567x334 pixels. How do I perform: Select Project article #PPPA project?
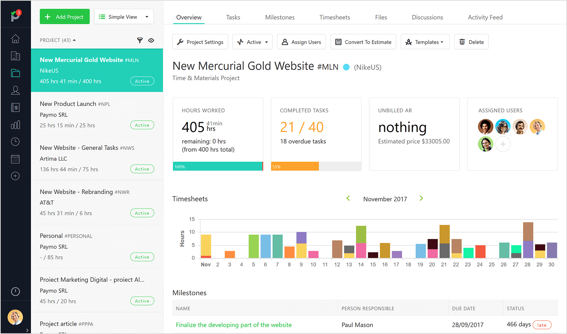pos(97,323)
